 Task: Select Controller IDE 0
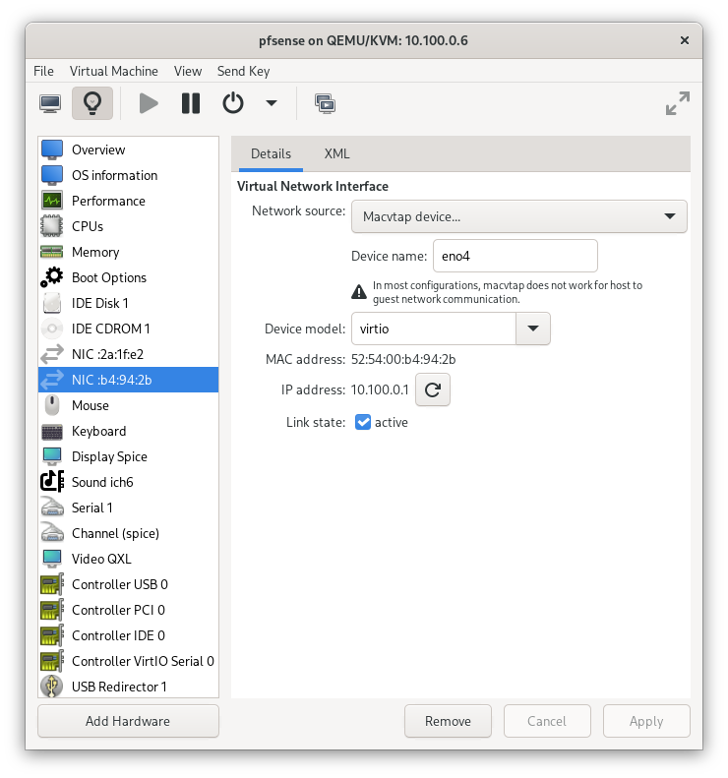129,635
